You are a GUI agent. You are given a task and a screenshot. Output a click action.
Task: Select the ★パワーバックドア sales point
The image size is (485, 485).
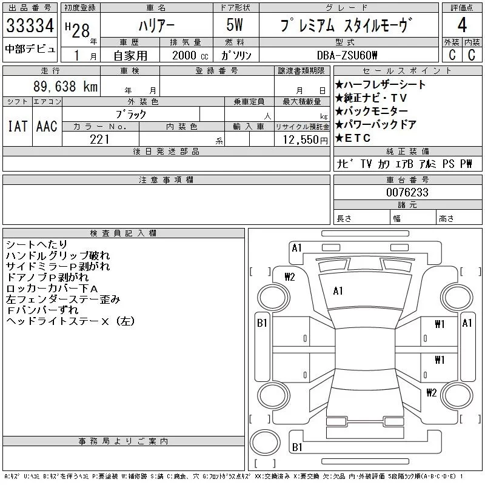pyautogui.click(x=376, y=125)
